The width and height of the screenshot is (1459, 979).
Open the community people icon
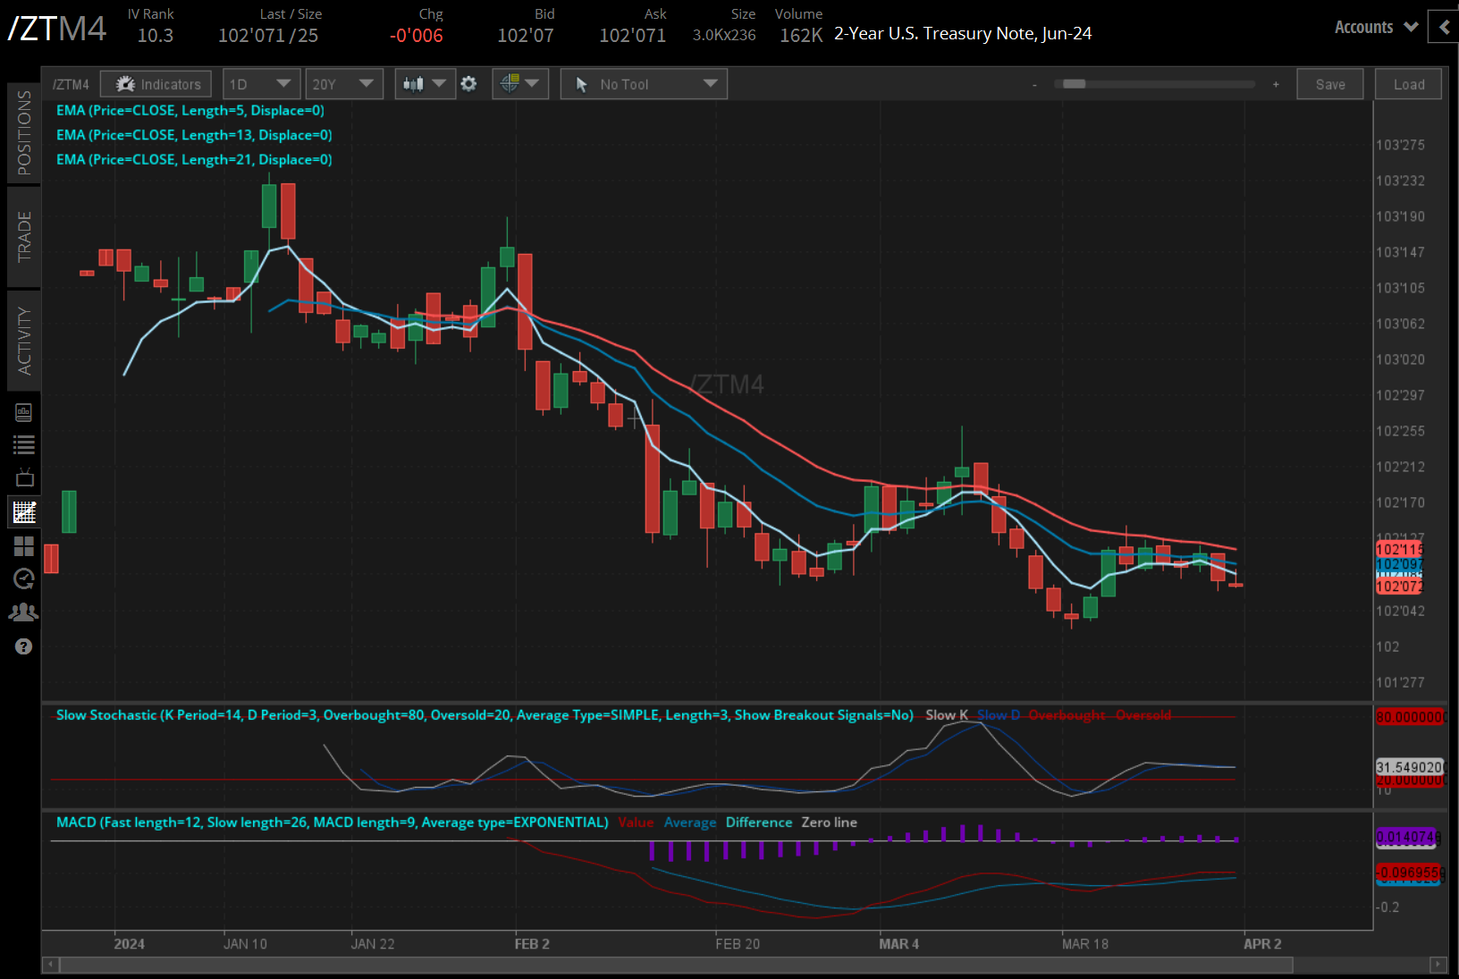tap(24, 612)
